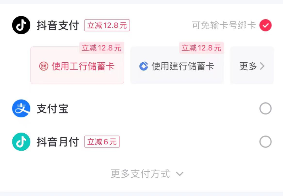Open 更多 bank card options
The width and height of the screenshot is (283, 196).
point(252,66)
